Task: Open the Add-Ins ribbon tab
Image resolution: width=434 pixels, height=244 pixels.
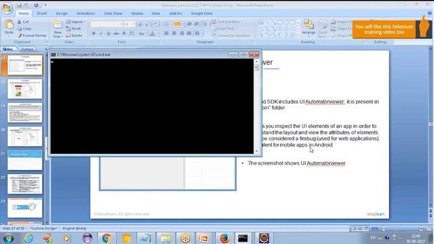Action: click(x=176, y=14)
